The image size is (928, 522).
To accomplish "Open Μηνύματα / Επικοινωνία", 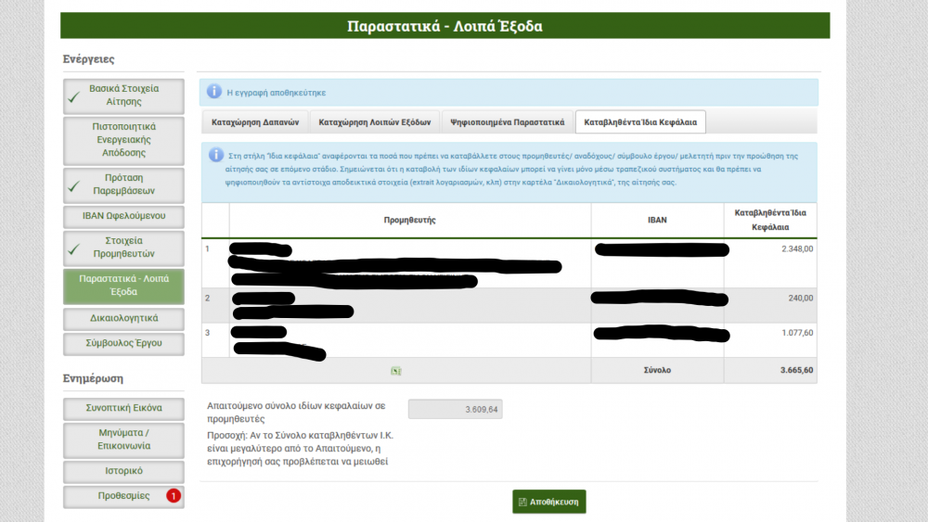I will pyautogui.click(x=123, y=439).
